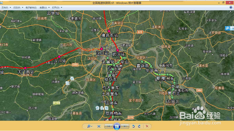This screenshot has width=234, height=131.
Task: Rotate the image clockwise
Action: click(x=139, y=126)
